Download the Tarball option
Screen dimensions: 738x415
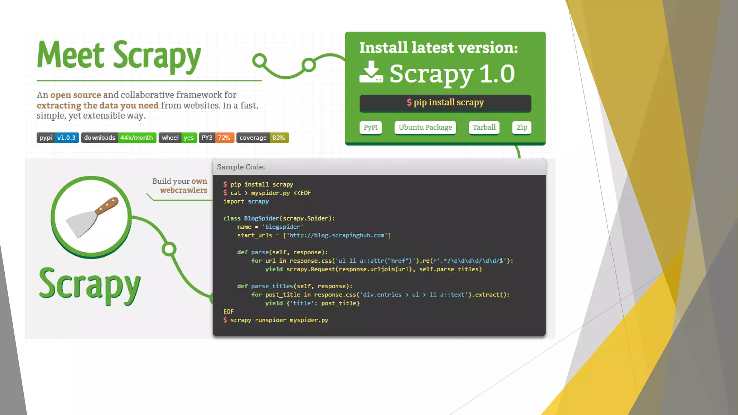pos(484,128)
